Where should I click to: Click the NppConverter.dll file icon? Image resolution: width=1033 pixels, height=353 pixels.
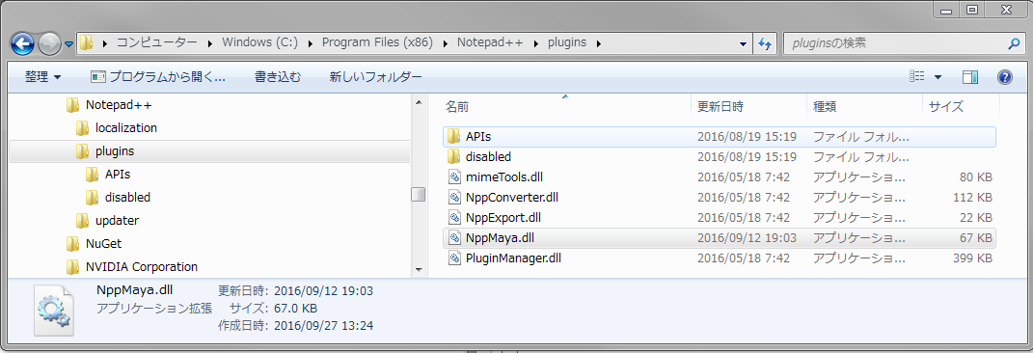click(x=454, y=197)
